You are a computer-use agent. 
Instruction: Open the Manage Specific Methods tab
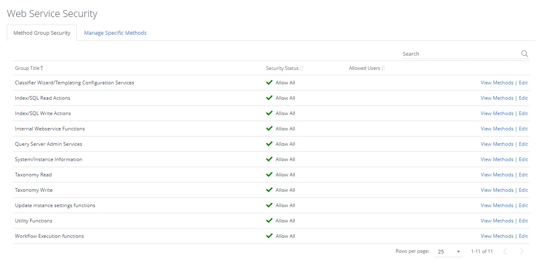pyautogui.click(x=115, y=33)
